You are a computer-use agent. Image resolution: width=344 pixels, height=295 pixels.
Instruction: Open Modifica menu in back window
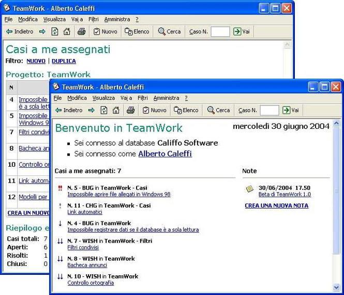[x=28, y=20]
